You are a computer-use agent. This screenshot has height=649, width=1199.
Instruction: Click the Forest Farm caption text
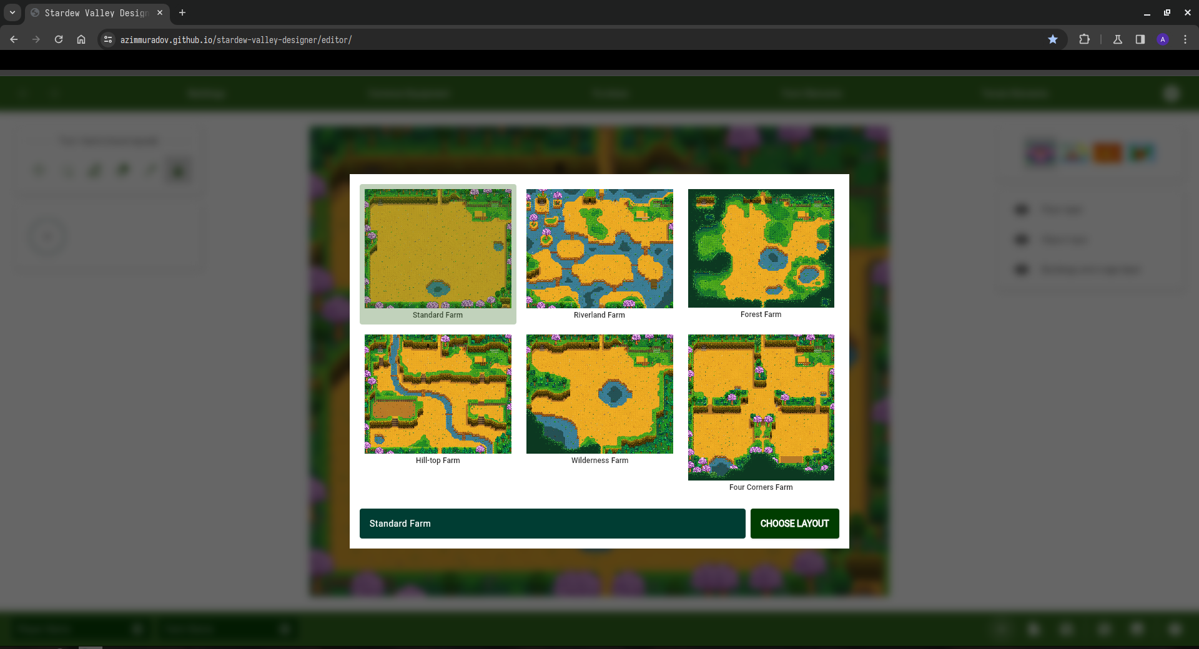coord(761,315)
